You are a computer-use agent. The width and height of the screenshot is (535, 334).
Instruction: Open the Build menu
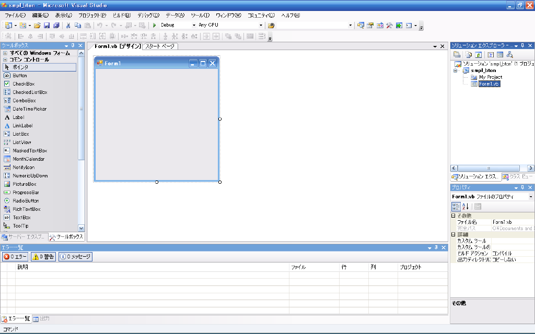point(122,15)
